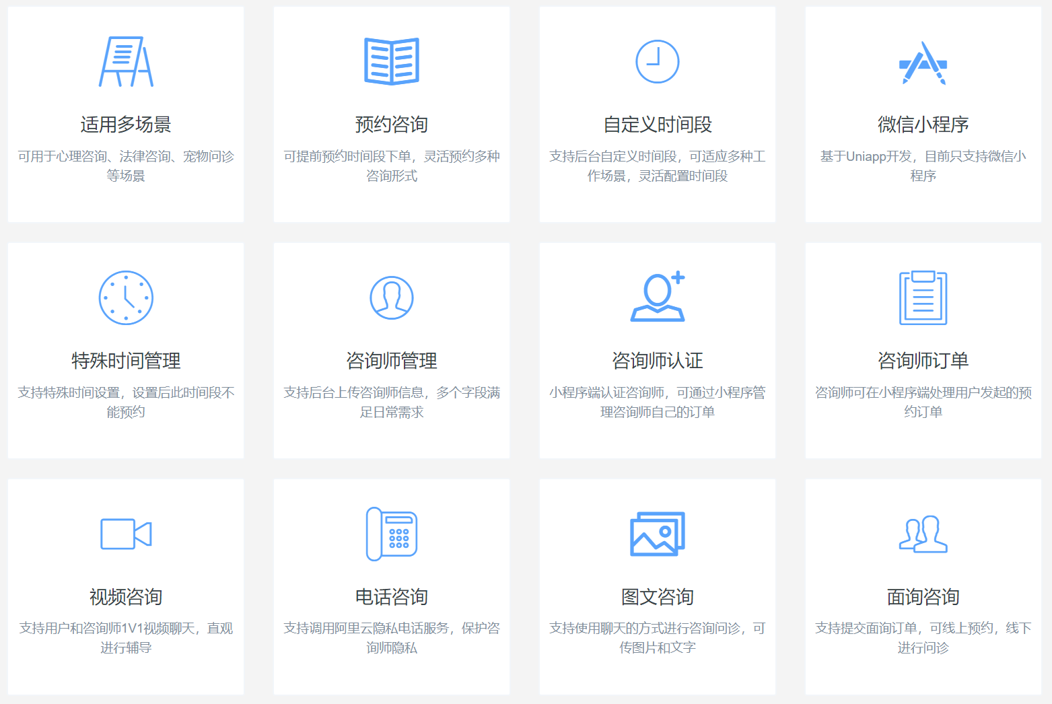1052x704 pixels.
Task: Select the 视频咨询 heading
Action: (x=126, y=597)
